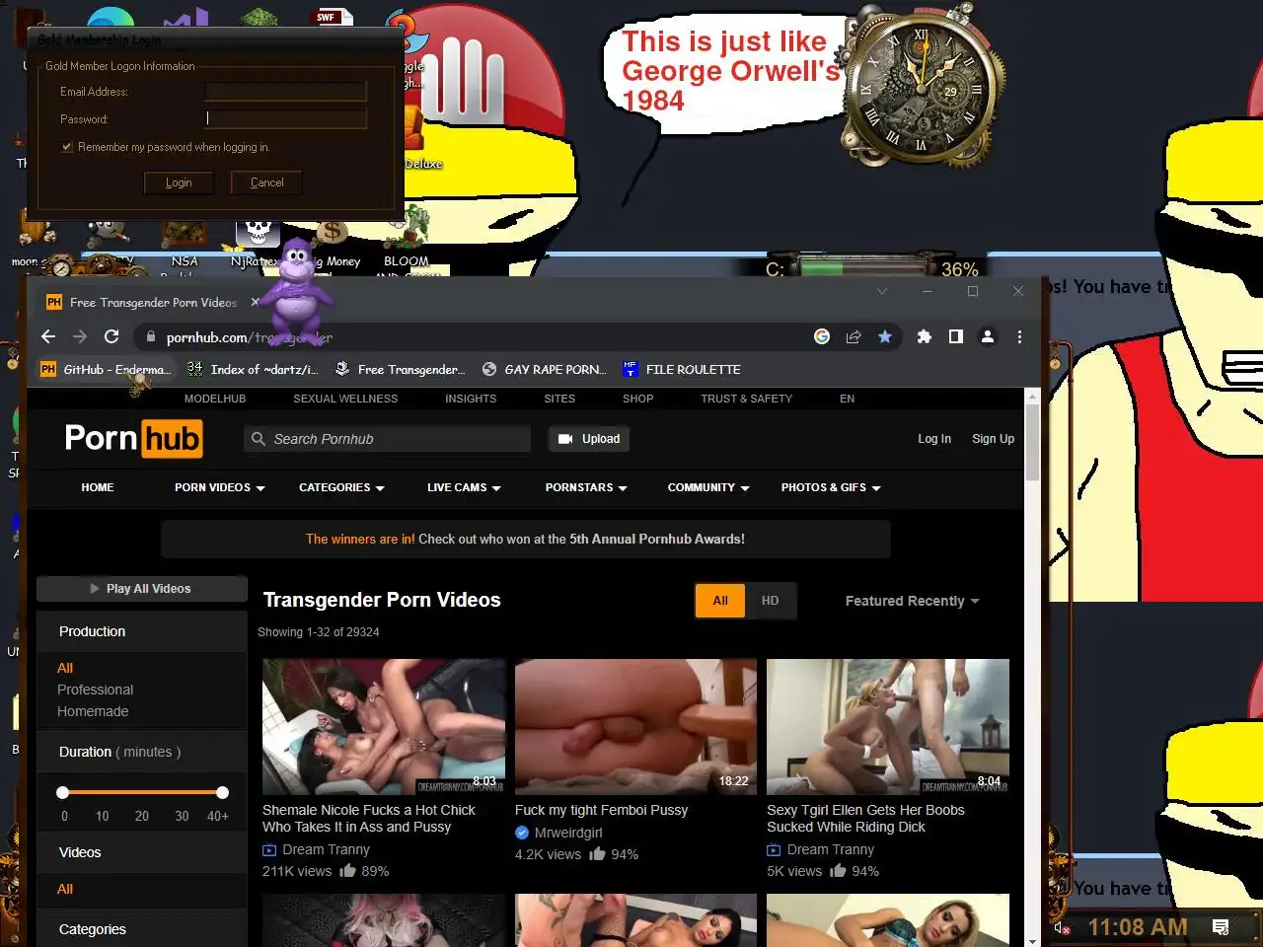Open the EN language selector
The height and width of the screenshot is (947, 1263).
(847, 399)
